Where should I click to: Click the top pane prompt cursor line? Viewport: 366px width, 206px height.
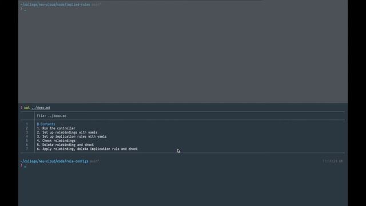(23, 9)
